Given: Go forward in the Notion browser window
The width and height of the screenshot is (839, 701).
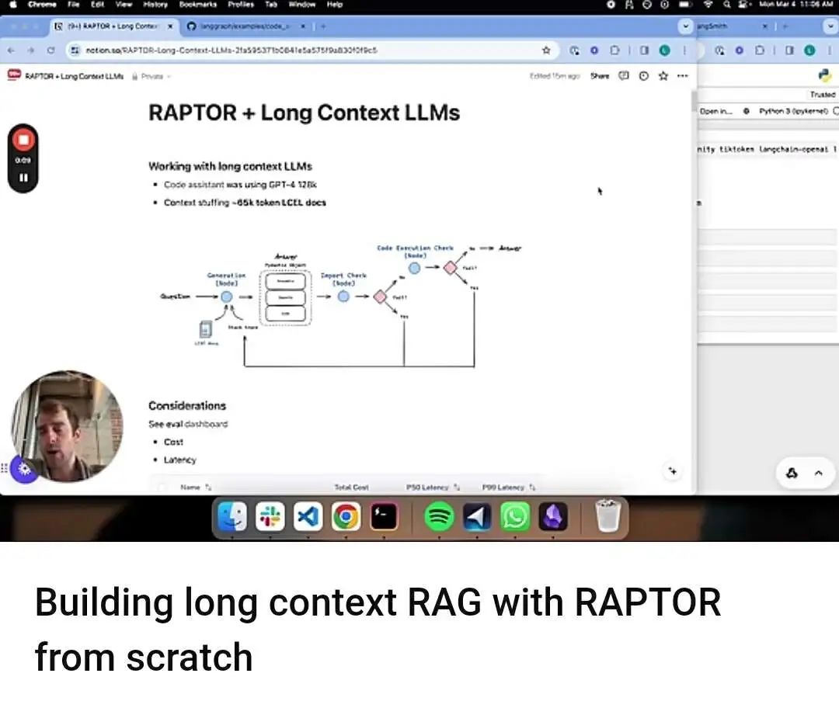Looking at the screenshot, I should [x=31, y=50].
